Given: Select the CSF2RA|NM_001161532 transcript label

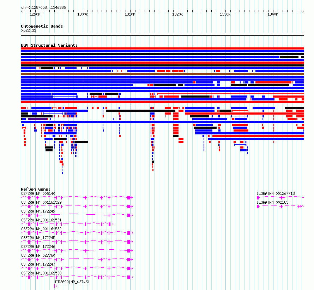Looking at the screenshot, I should pos(41,229).
